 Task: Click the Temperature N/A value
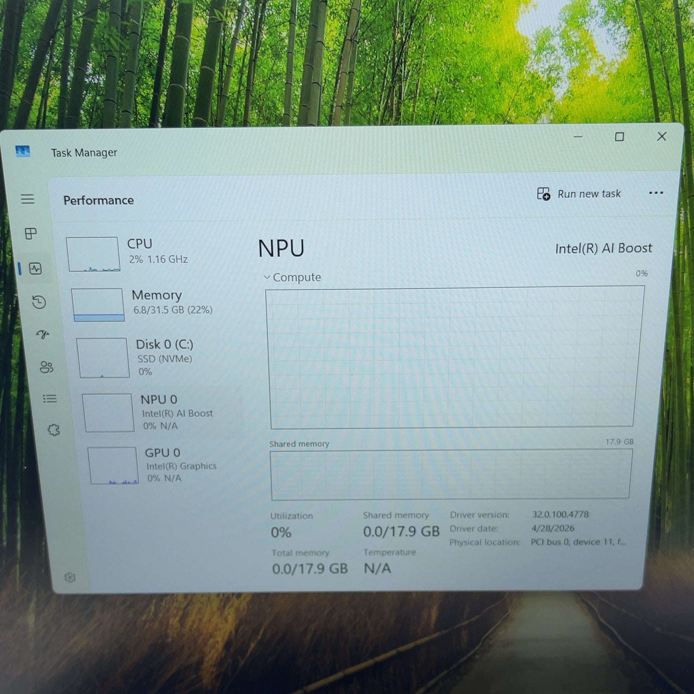(x=377, y=568)
